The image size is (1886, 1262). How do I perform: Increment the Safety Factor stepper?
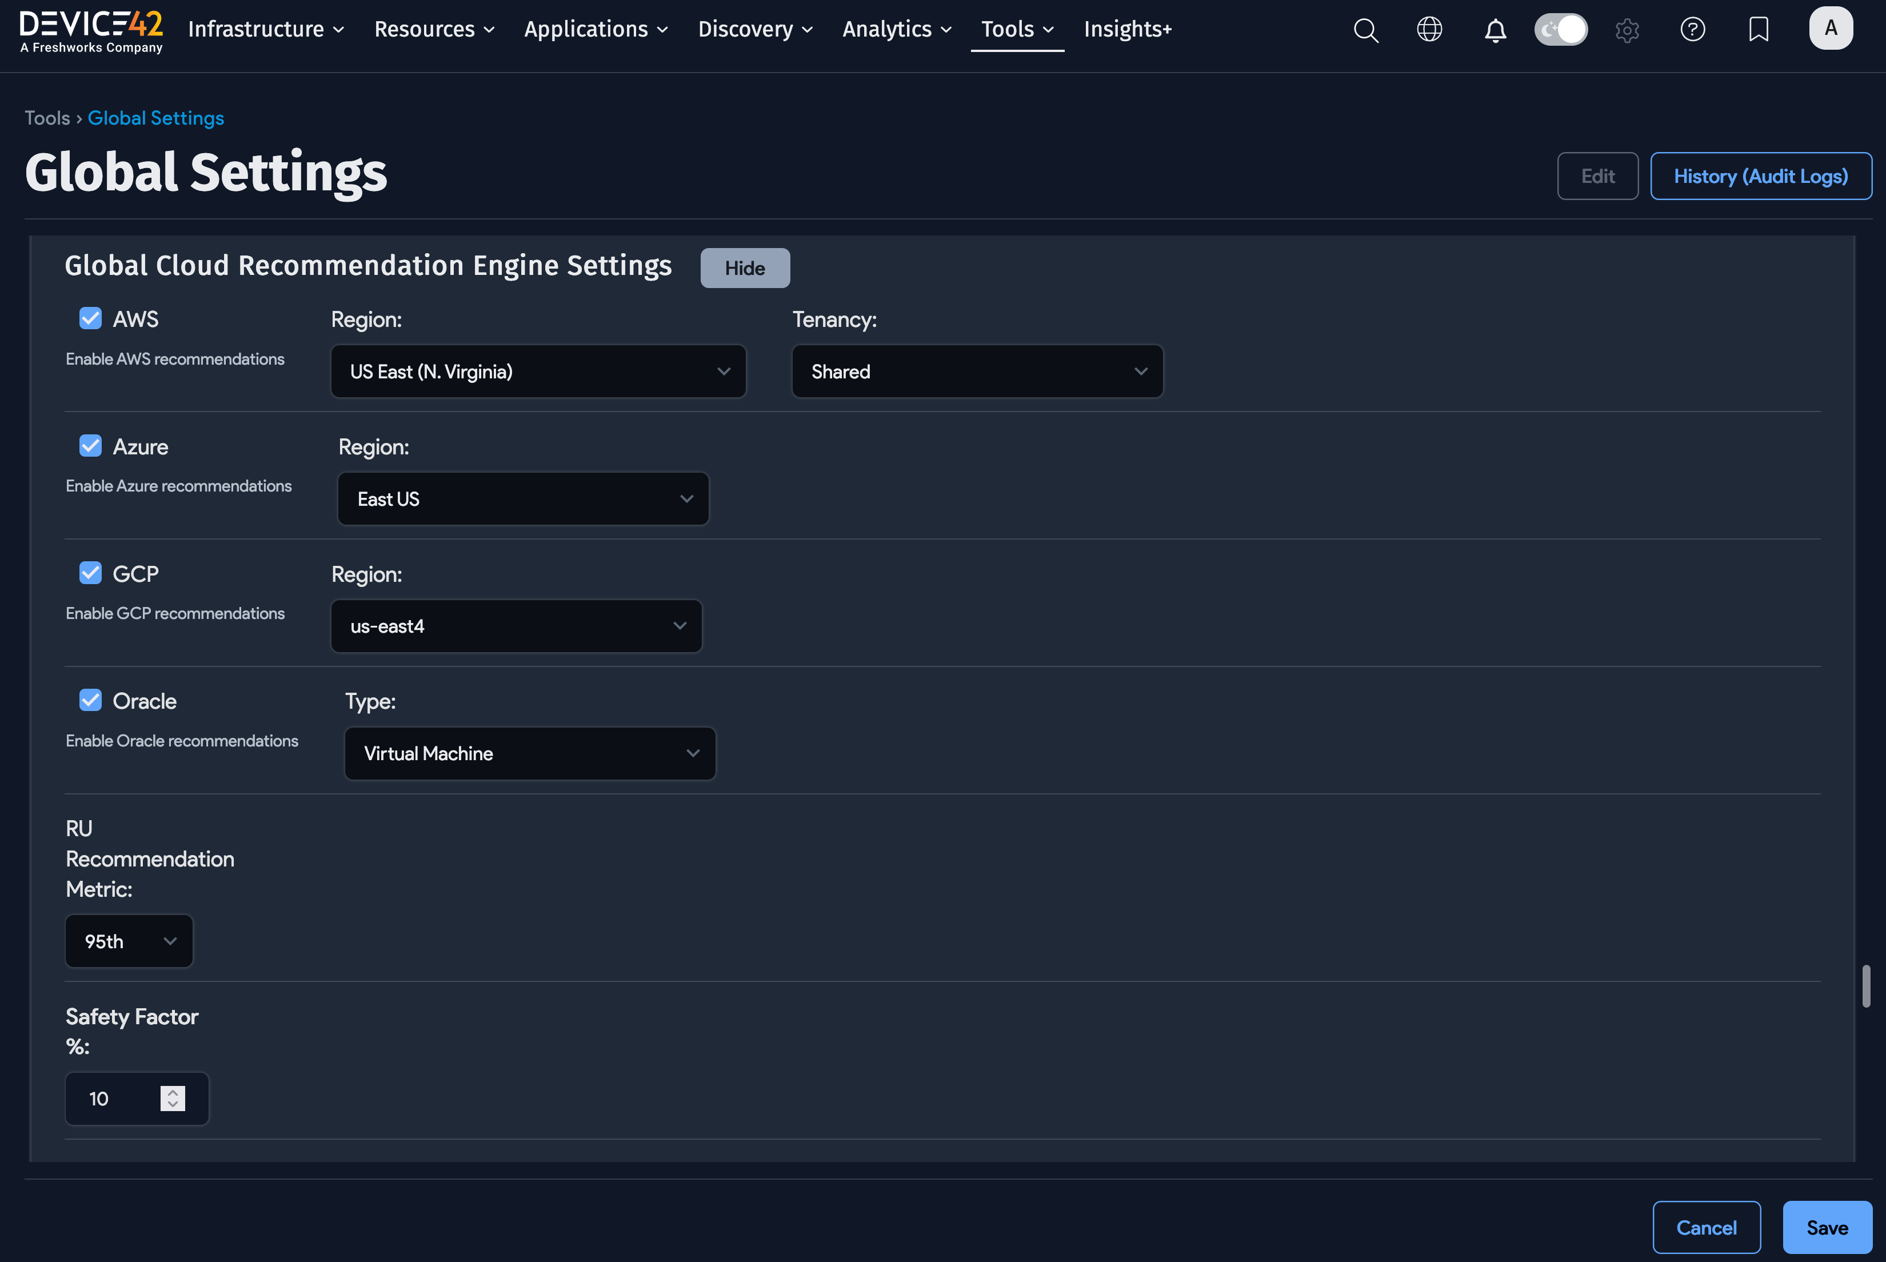point(172,1092)
